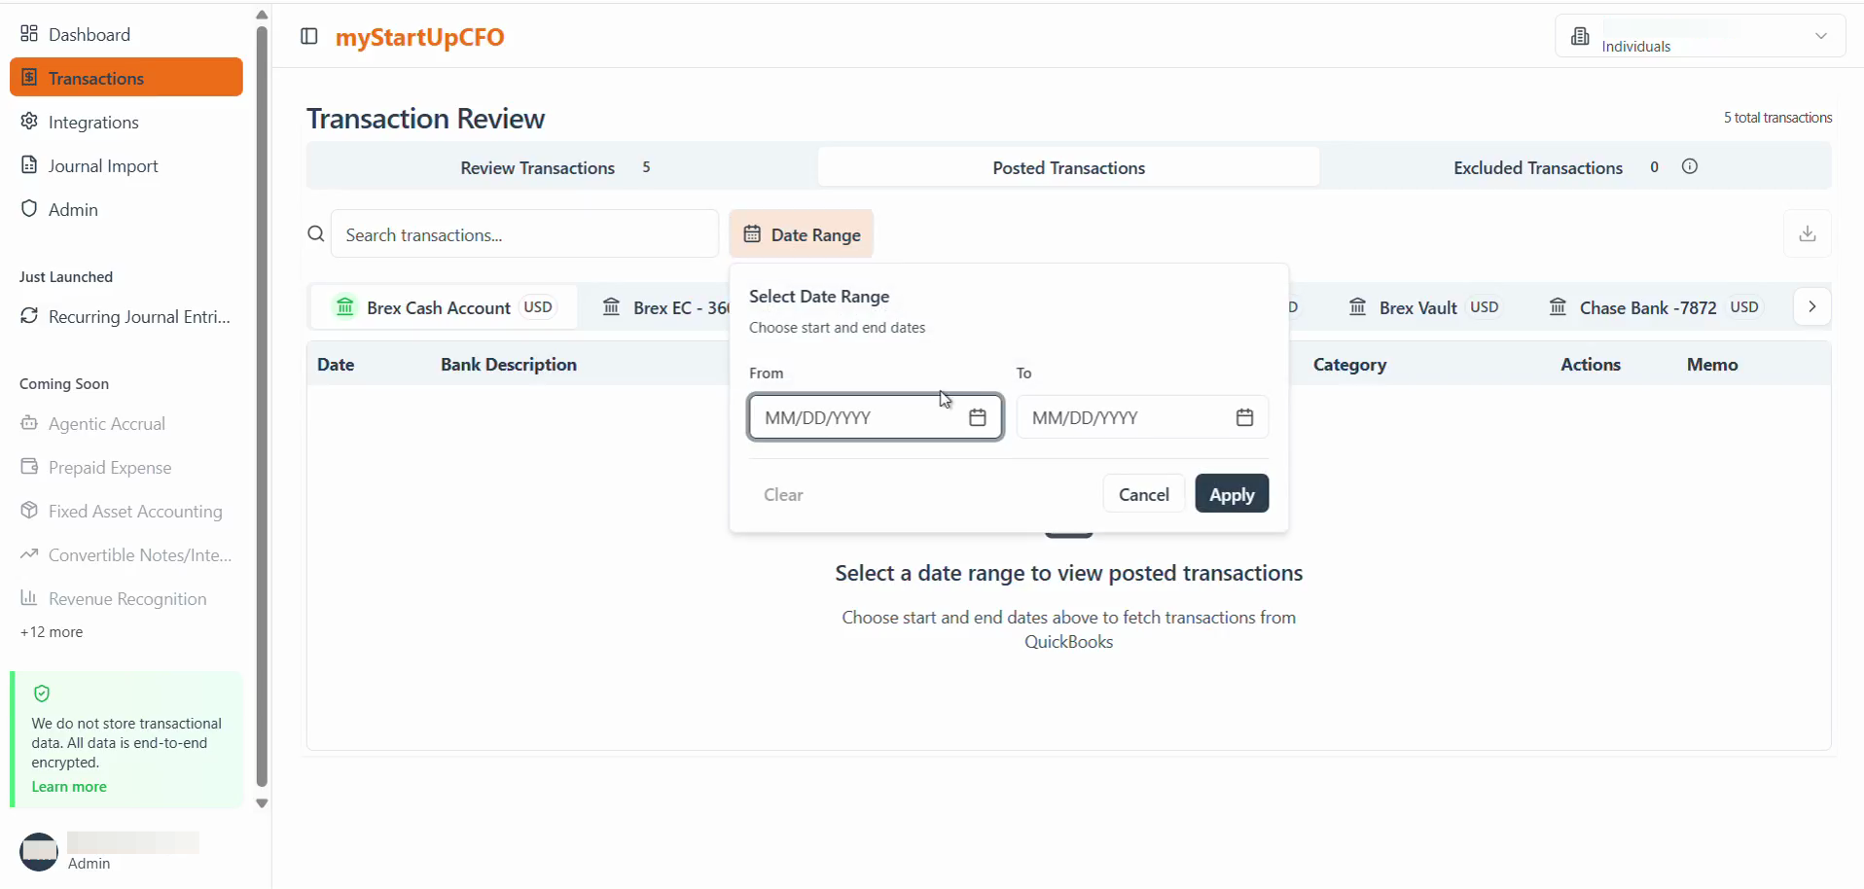Image resolution: width=1864 pixels, height=889 pixels.
Task: Click the green bank icon for Brex Cash
Action: (x=345, y=307)
